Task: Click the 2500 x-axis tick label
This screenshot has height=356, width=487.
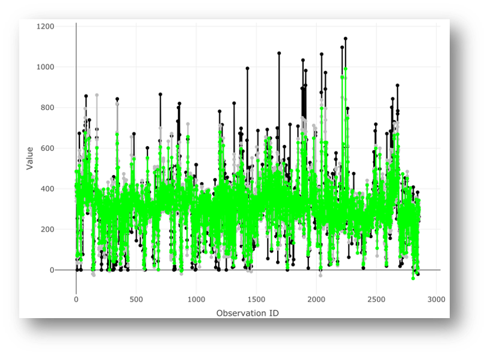Action: tap(376, 299)
